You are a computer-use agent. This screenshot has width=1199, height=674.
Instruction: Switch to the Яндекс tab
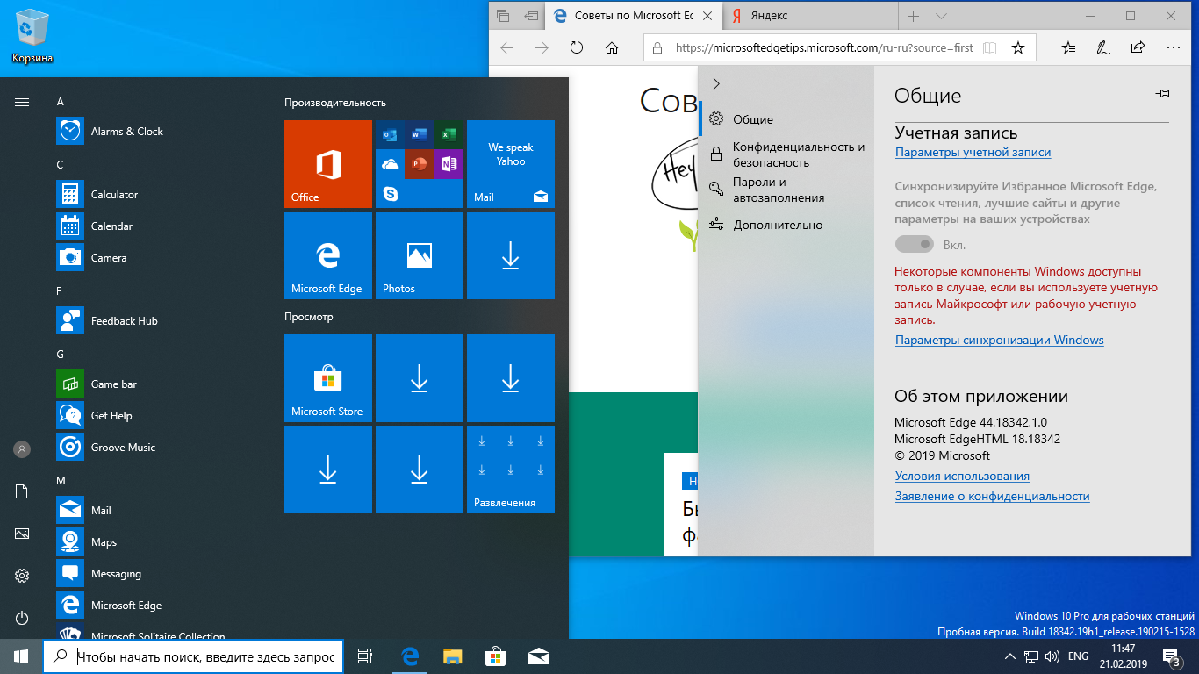pos(811,16)
